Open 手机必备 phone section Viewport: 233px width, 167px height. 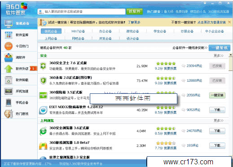(19, 102)
